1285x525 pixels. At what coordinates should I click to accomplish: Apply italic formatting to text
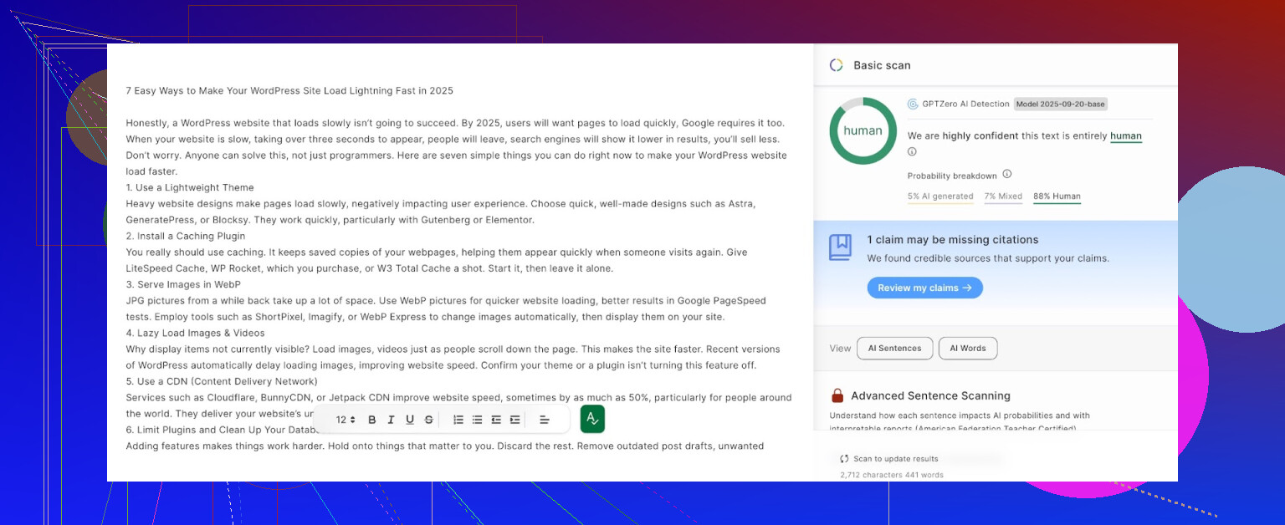pyautogui.click(x=391, y=420)
